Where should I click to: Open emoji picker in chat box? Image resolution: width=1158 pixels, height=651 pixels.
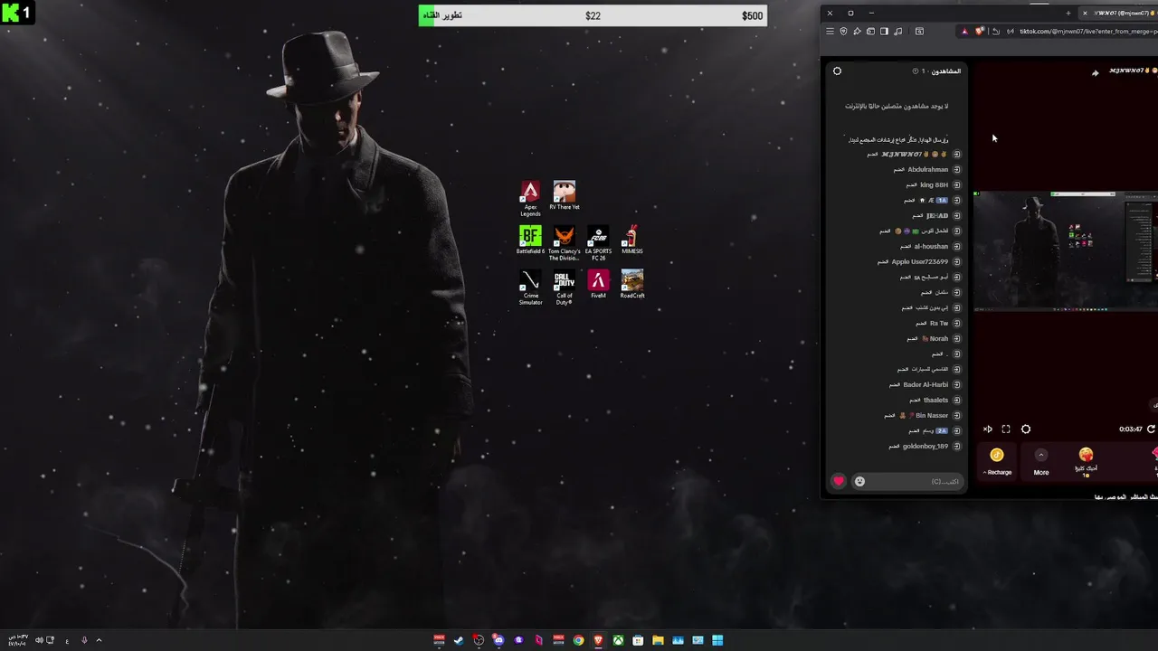point(859,481)
